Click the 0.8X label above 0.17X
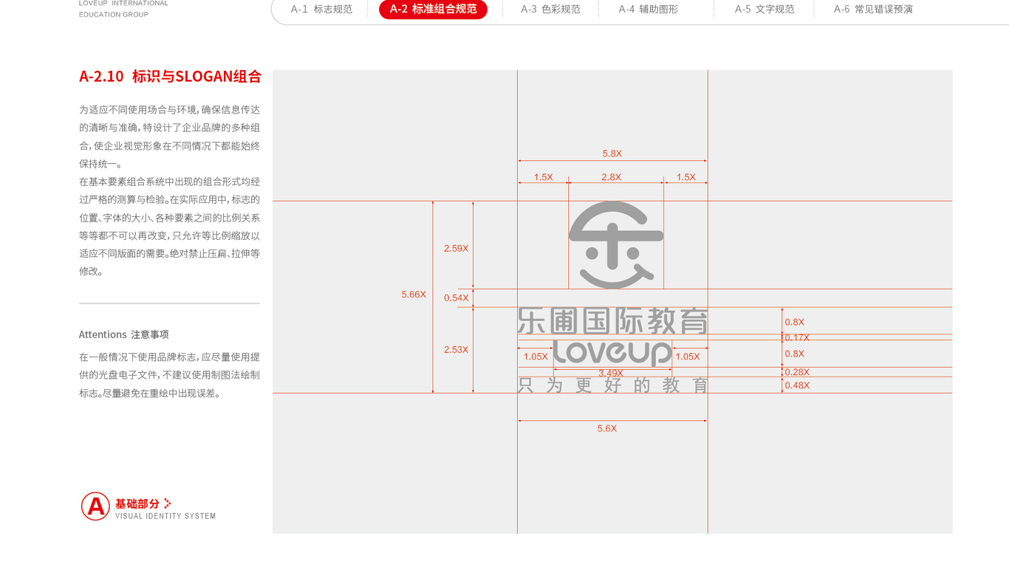 point(795,322)
